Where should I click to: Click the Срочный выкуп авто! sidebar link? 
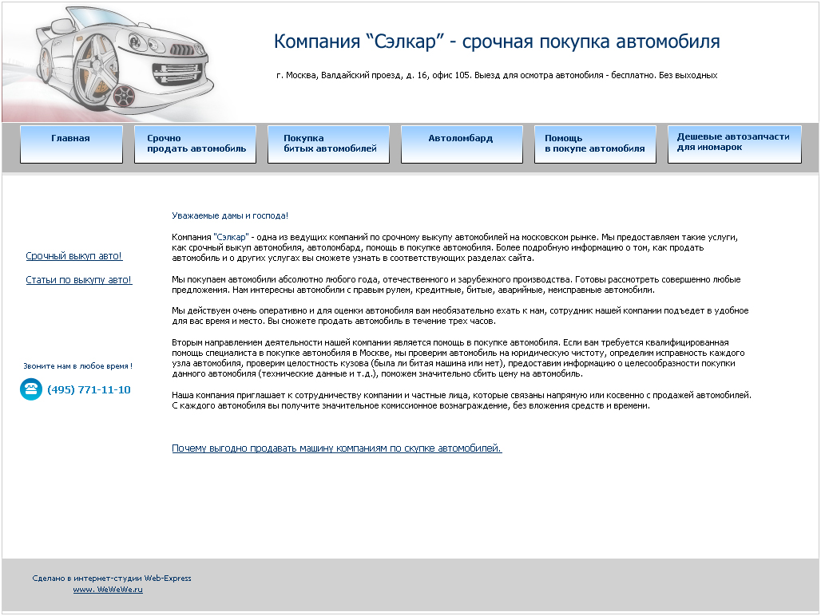tap(76, 256)
